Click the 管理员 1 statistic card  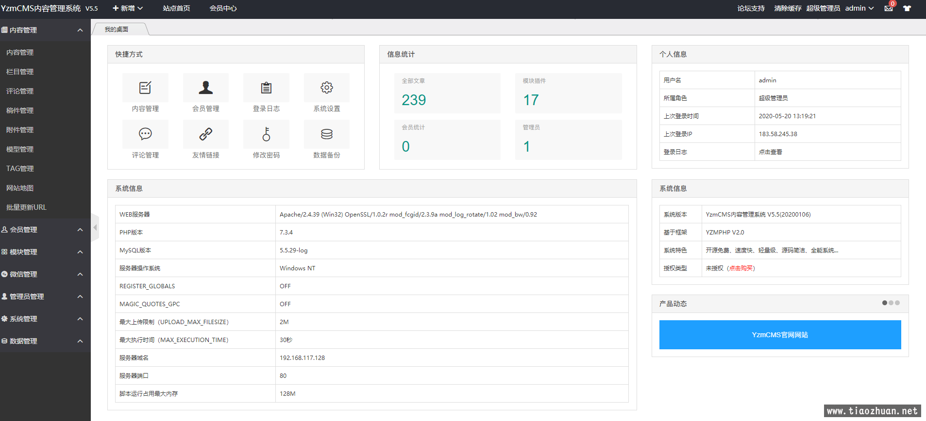(x=568, y=140)
